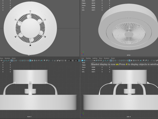Open the View menu of the side view

[x=83, y=58]
